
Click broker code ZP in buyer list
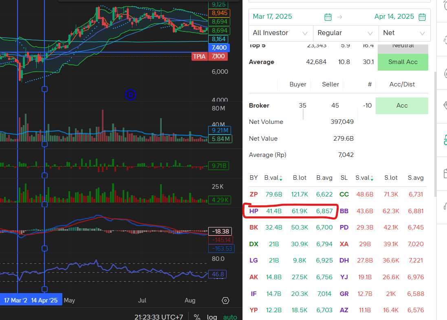pyautogui.click(x=253, y=194)
